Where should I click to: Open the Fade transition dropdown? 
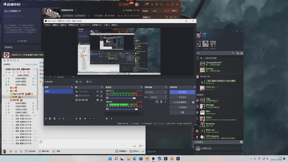coord(156,92)
